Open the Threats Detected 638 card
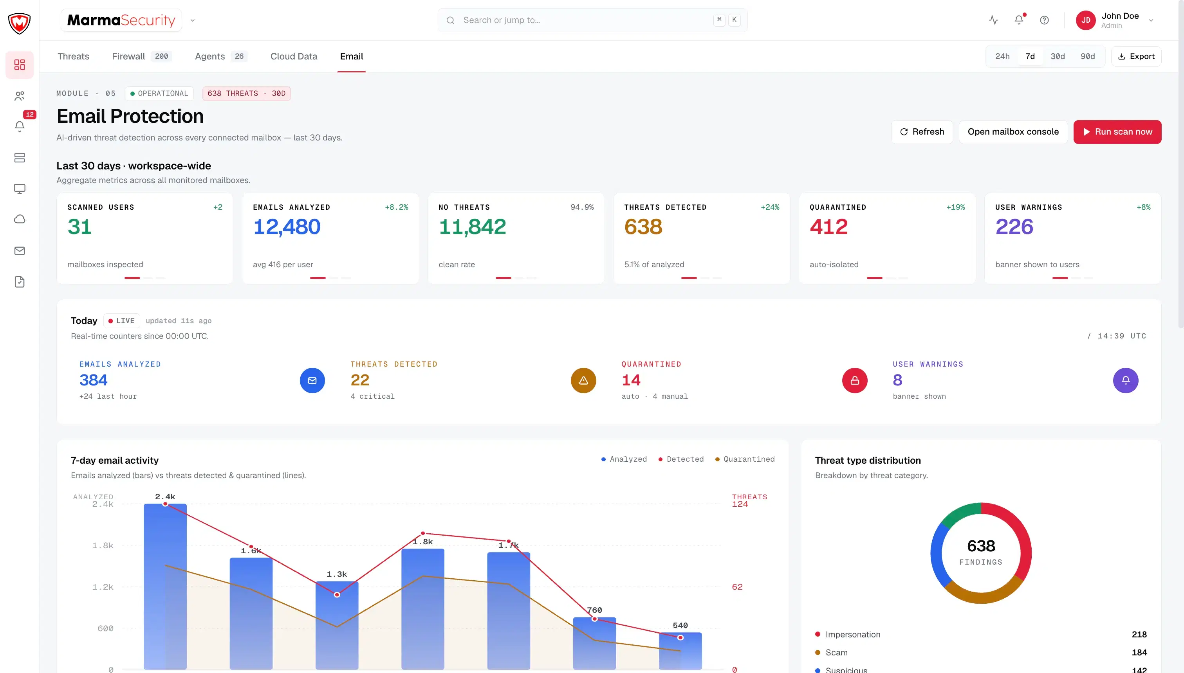Image resolution: width=1184 pixels, height=673 pixels. [x=702, y=239]
